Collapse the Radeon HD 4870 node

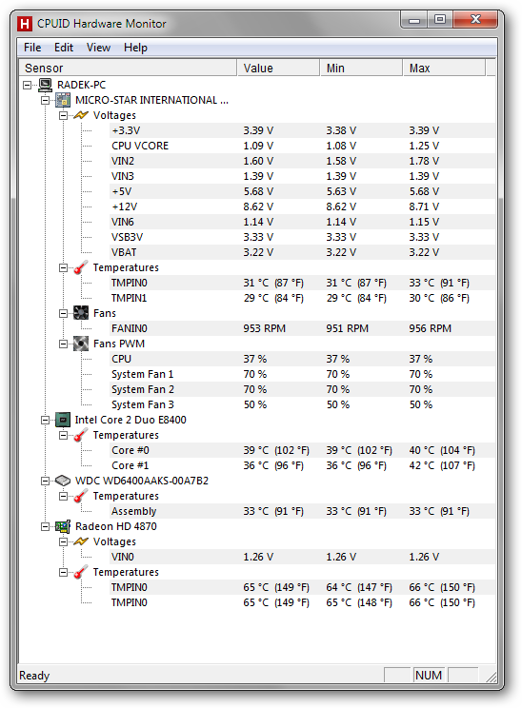click(x=45, y=526)
